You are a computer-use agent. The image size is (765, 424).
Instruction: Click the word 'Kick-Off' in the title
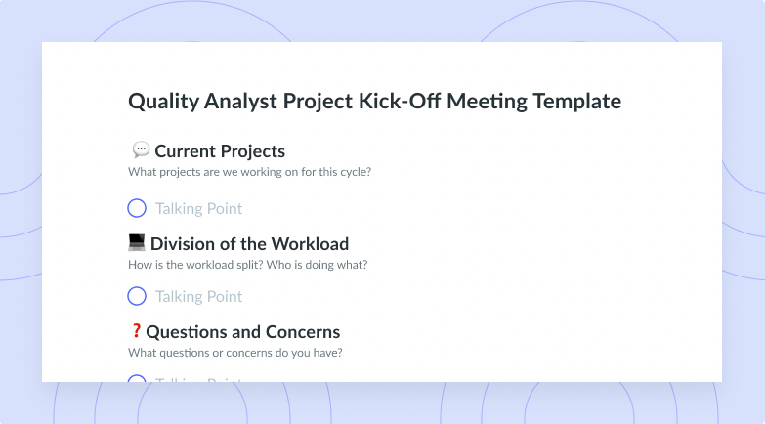[400, 101]
